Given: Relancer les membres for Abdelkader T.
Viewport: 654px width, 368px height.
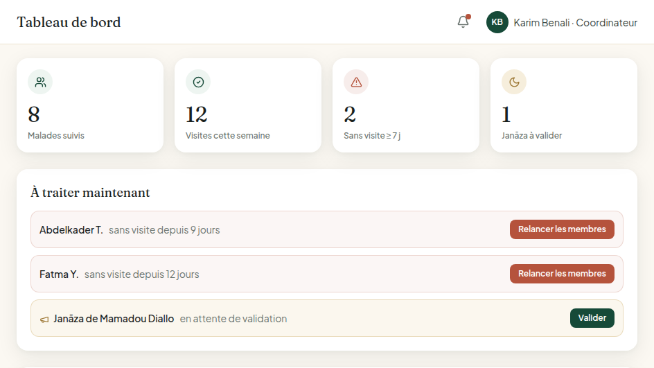Looking at the screenshot, I should click(562, 229).
